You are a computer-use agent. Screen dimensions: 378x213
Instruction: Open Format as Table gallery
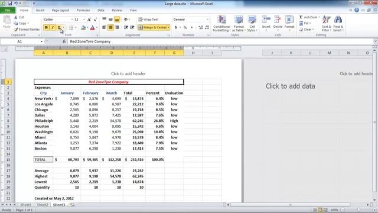[x=239, y=24]
